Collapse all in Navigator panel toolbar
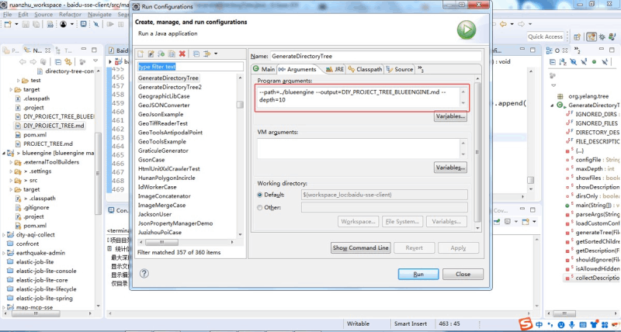621x332 pixels. click(57, 62)
